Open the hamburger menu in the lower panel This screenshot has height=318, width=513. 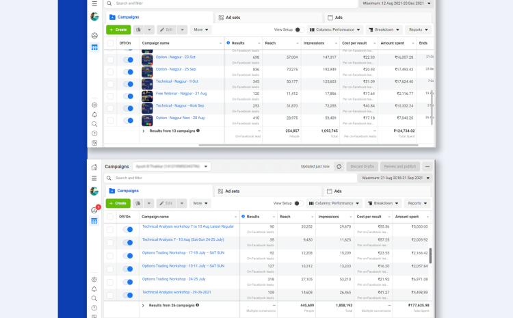click(94, 178)
